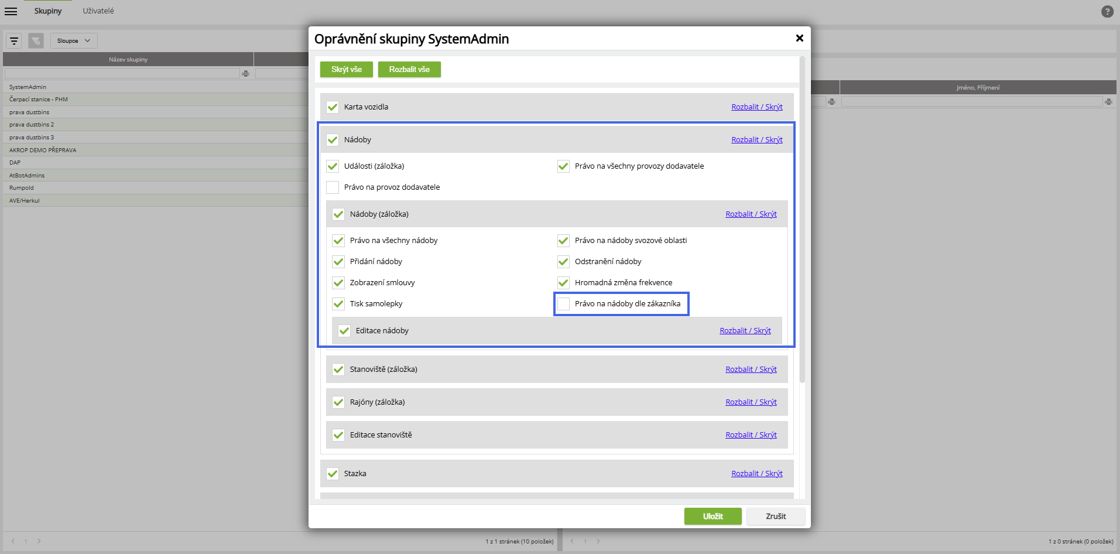Click filter icon beside Jméno, Příjmení input
This screenshot has height=554, width=1120.
[1108, 101]
